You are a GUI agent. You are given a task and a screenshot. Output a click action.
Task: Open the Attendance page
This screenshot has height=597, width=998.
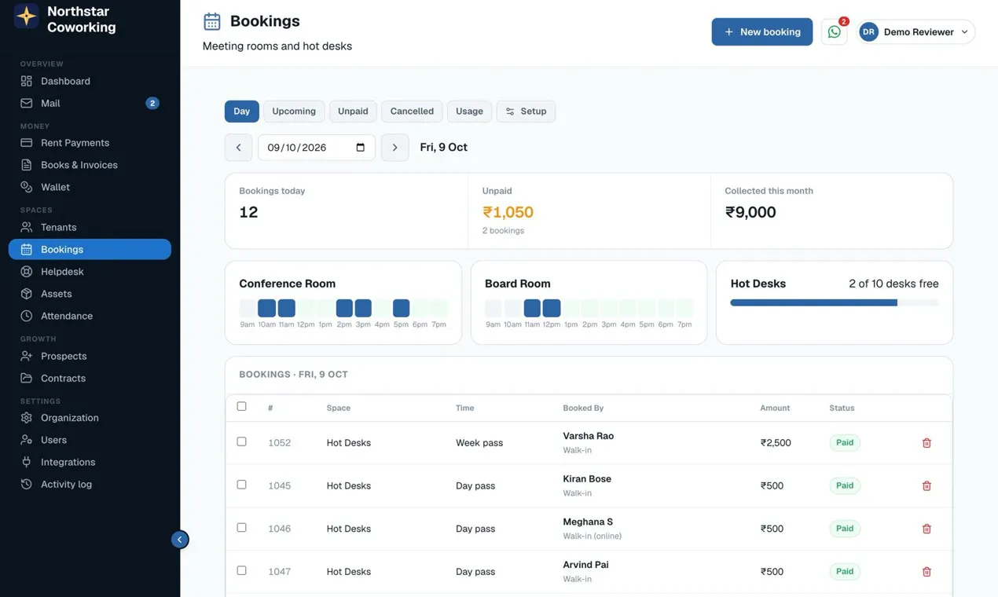(90, 316)
